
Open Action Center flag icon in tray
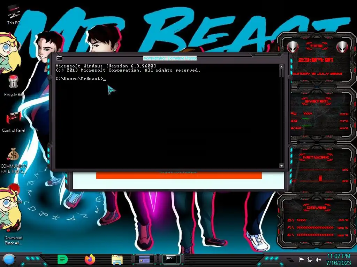point(301,259)
